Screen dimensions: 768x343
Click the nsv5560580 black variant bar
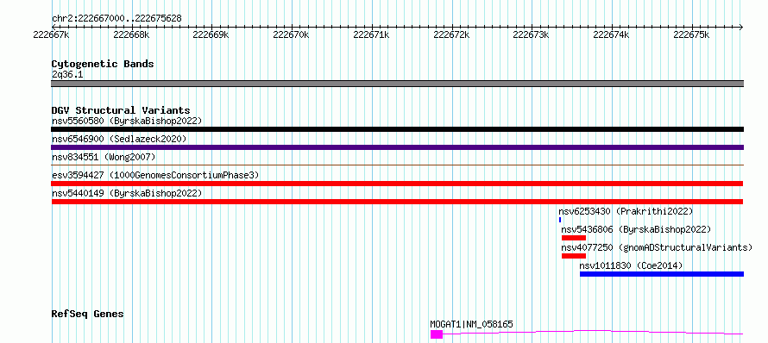(x=397, y=129)
